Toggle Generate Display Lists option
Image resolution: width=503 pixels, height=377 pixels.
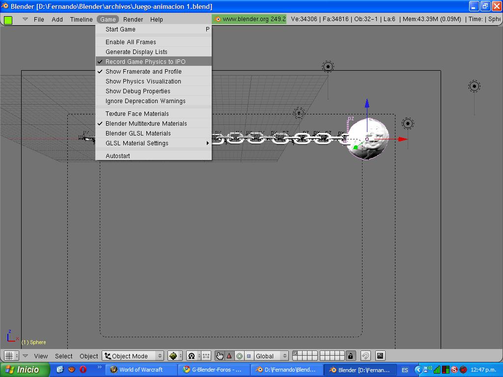(x=154, y=52)
